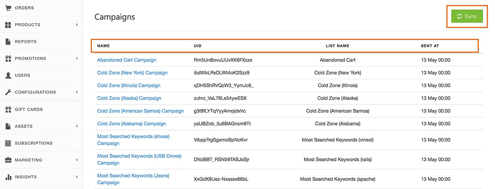Expand the Configurations chevron
The image size is (495, 189).
coord(77,92)
